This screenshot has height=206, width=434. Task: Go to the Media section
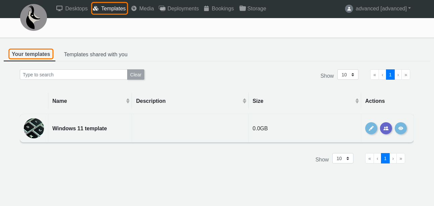pyautogui.click(x=142, y=9)
